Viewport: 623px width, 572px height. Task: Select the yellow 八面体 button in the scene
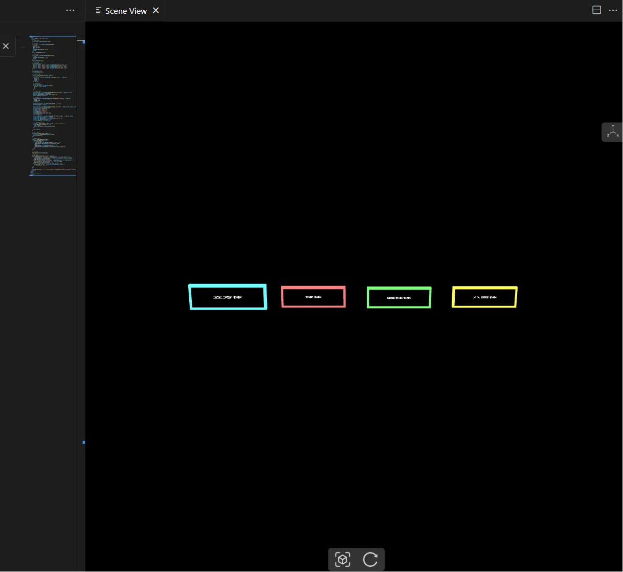(x=484, y=297)
